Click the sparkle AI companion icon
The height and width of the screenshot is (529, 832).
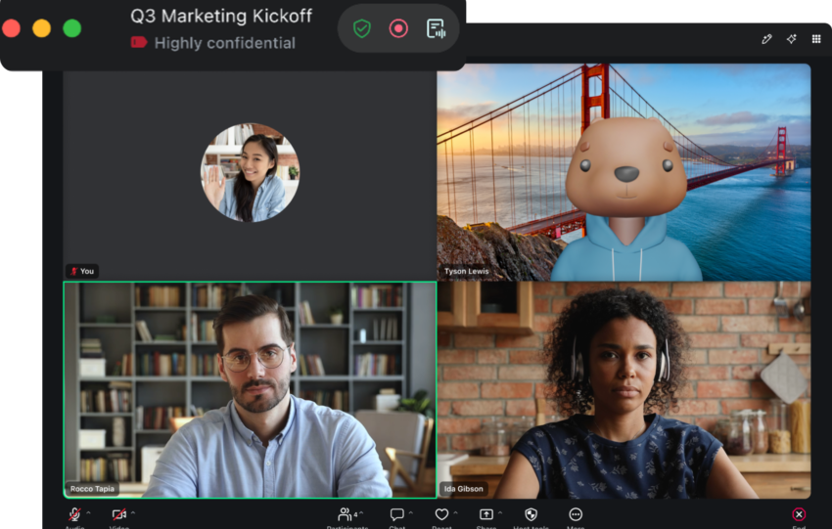(x=792, y=39)
